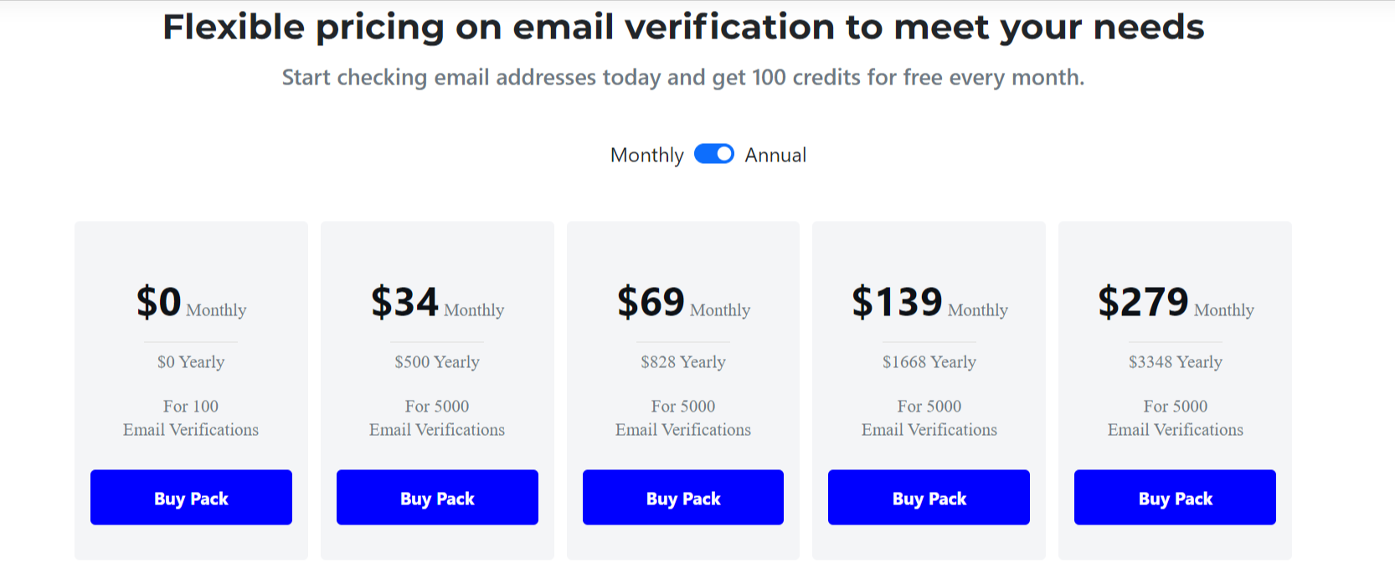Click the $500 Yearly price text
Viewport: 1395px width, 568px height.
(x=436, y=361)
